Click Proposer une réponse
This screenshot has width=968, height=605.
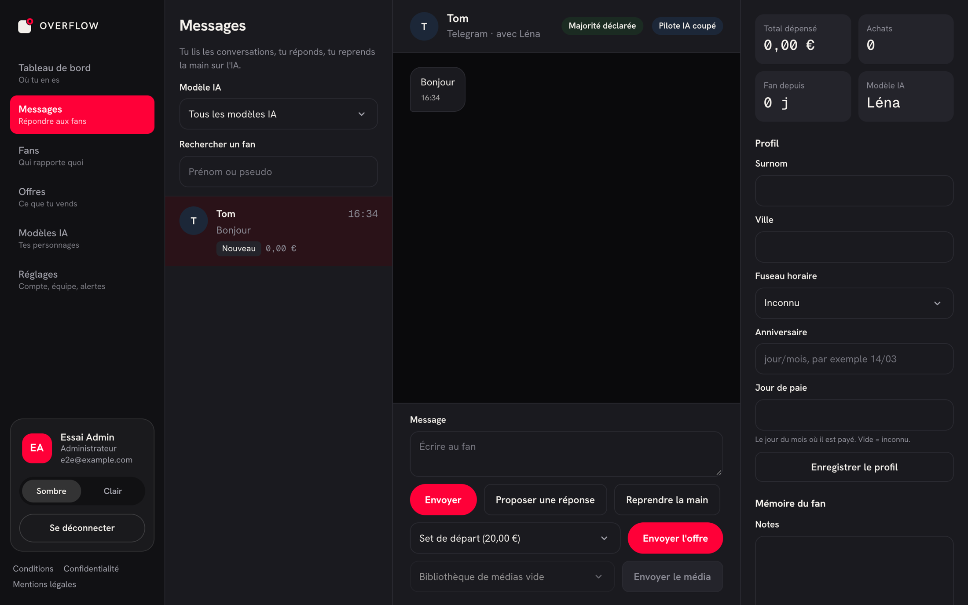pyautogui.click(x=545, y=500)
